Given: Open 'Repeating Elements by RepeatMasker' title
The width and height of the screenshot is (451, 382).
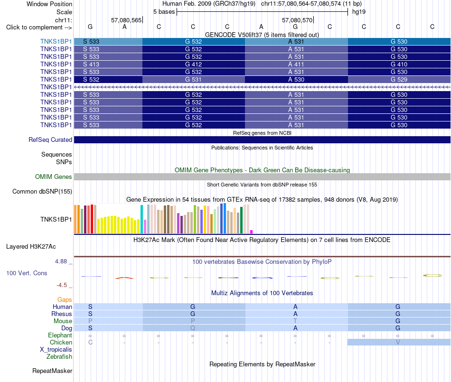Looking at the screenshot, I should pyautogui.click(x=262, y=364).
